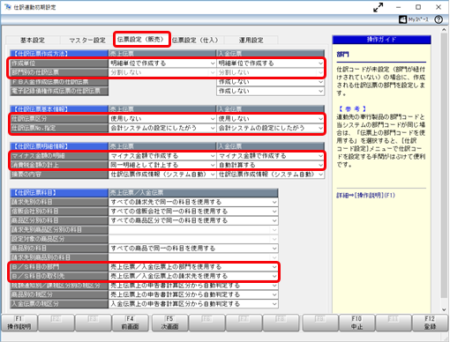Click the 作成単位 row label

point(59,63)
